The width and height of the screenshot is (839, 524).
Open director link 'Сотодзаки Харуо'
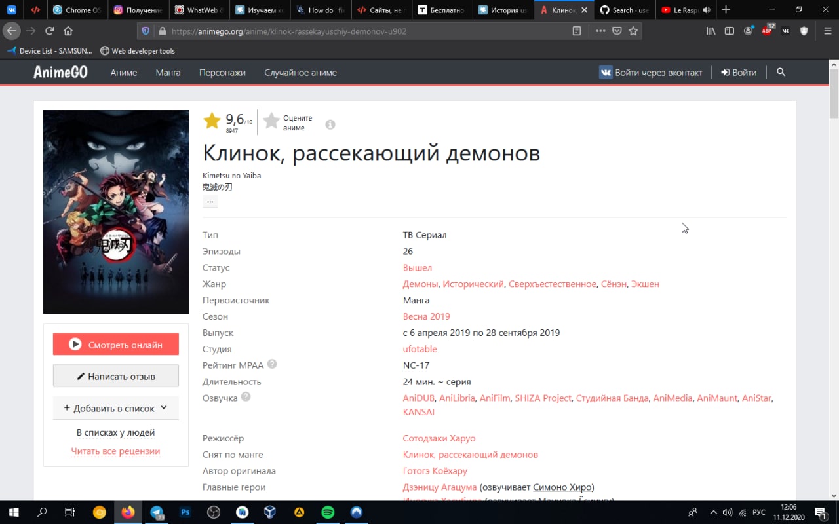click(439, 438)
